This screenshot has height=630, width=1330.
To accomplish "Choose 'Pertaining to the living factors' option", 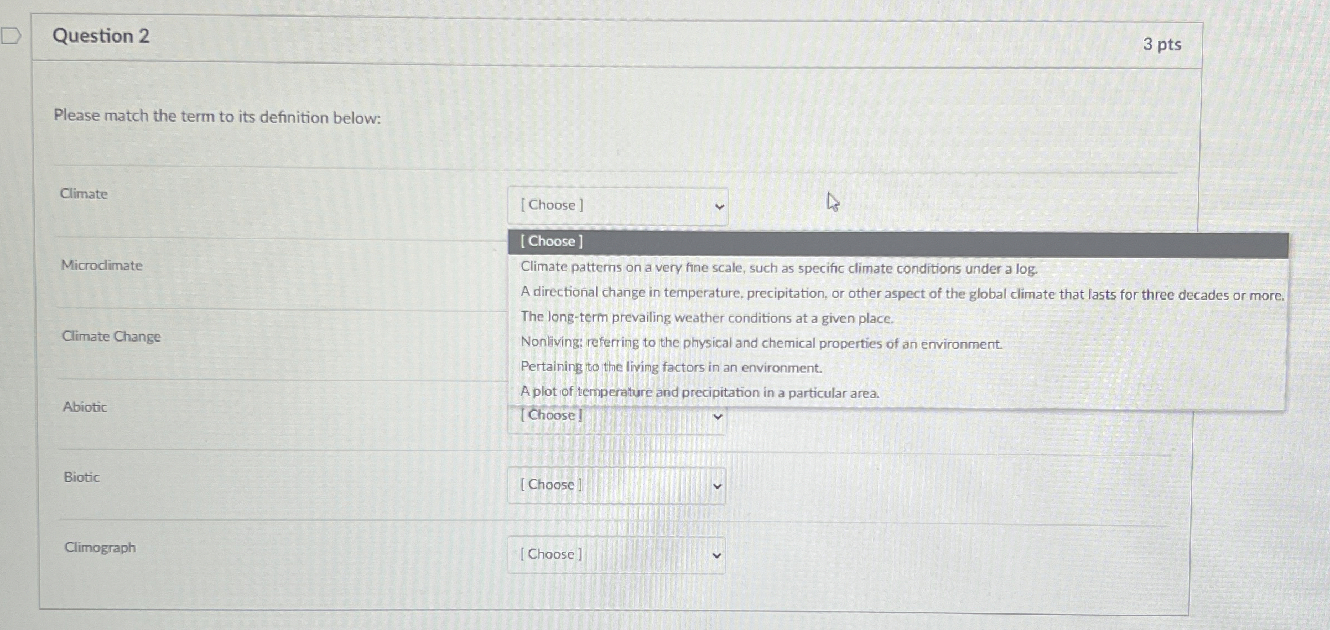I will point(671,368).
